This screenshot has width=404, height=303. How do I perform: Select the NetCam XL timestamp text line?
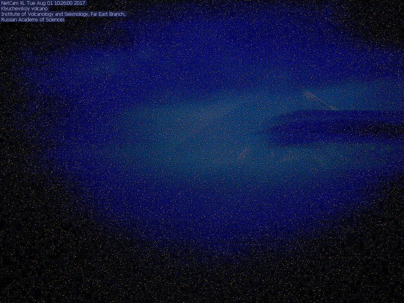43,3
